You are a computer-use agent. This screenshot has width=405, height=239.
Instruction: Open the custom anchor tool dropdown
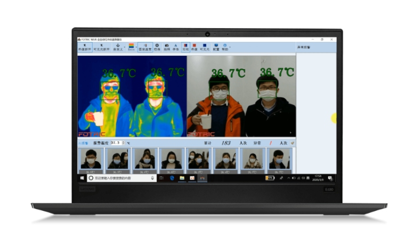point(118,47)
